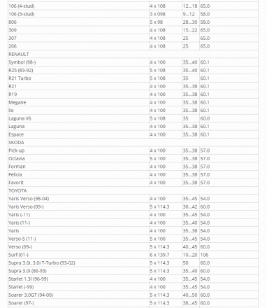Select the Megane model cell
The width and height of the screenshot is (267, 308).
pos(78,102)
